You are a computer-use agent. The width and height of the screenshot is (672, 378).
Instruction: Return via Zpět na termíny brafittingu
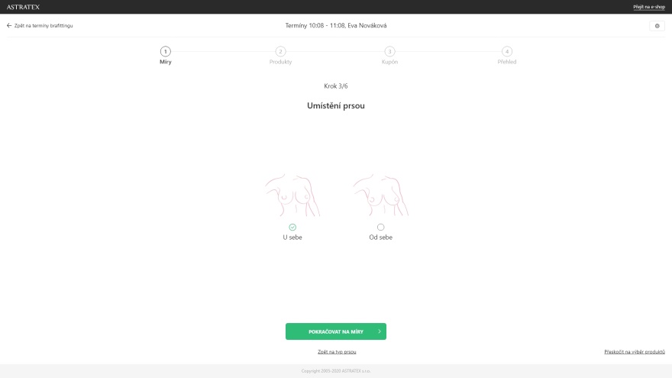coord(44,26)
